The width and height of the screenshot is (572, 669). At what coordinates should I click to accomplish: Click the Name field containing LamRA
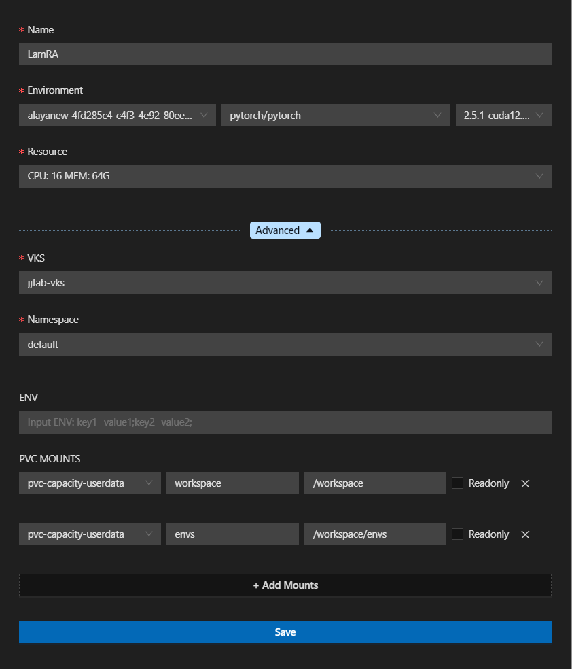coord(285,54)
